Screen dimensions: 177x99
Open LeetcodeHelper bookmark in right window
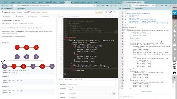pos(138,9)
